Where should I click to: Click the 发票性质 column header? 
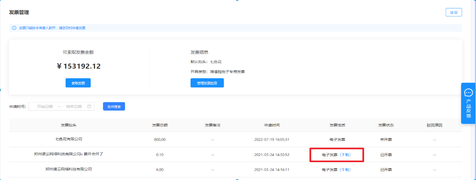[337, 125]
